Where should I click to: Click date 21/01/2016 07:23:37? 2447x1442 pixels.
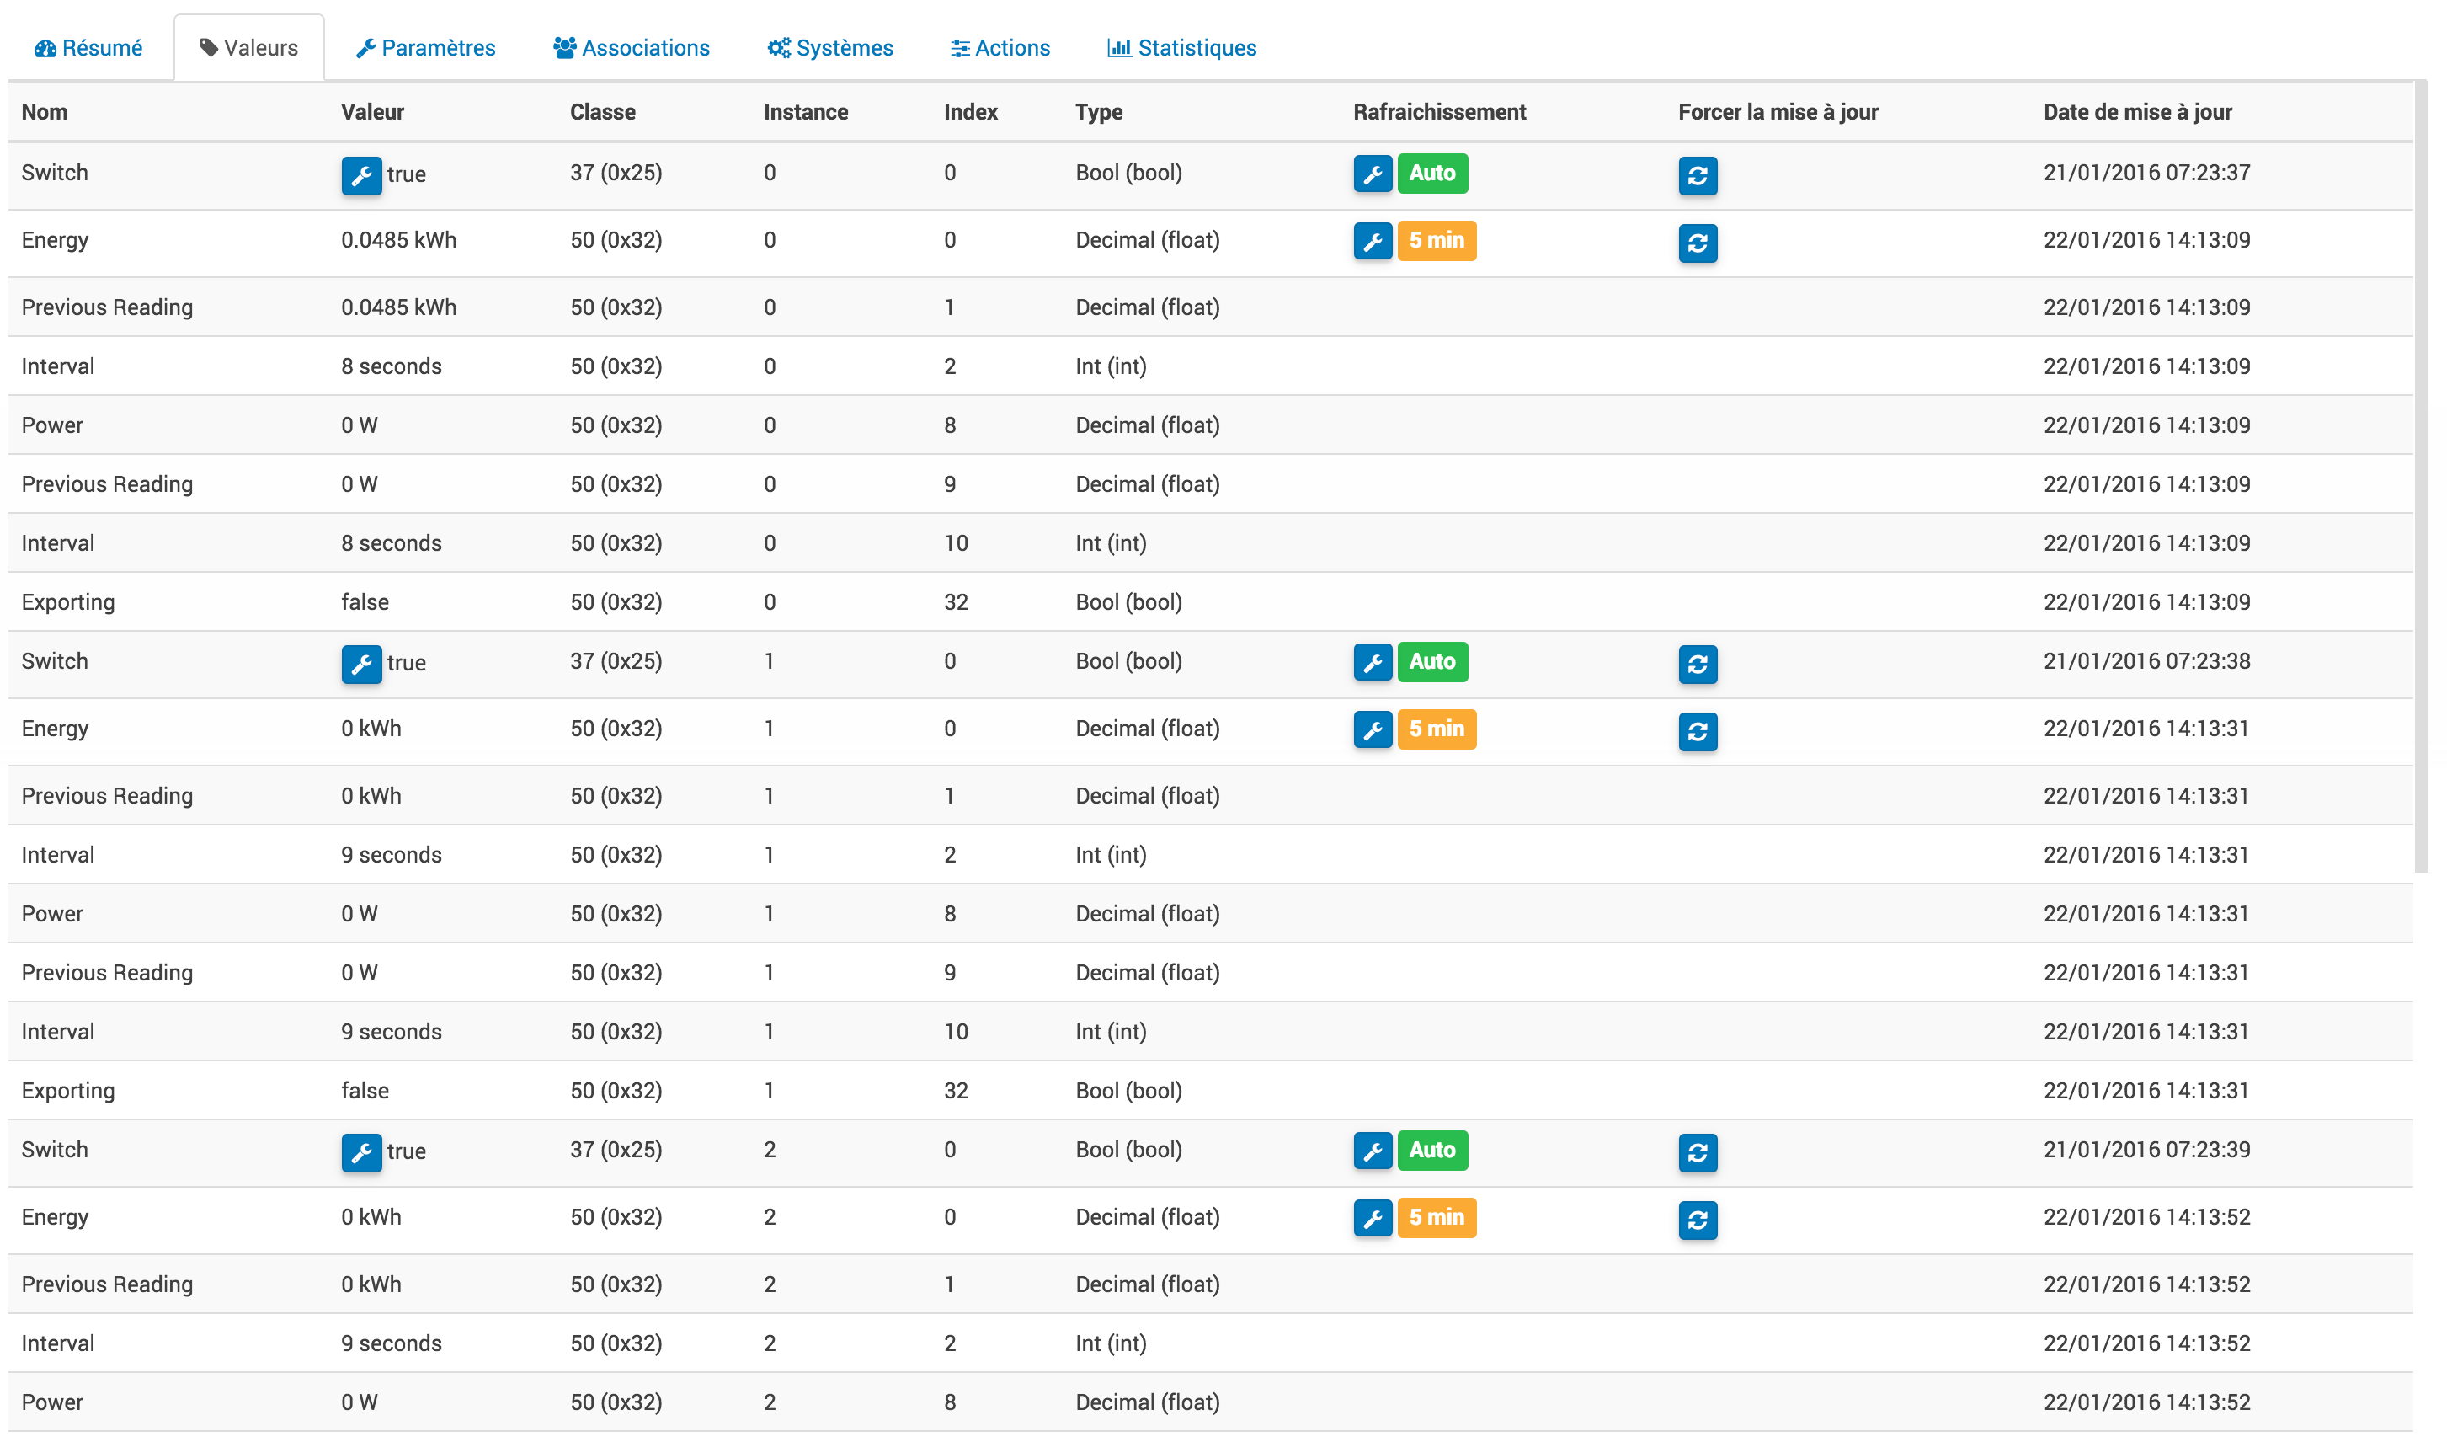pyautogui.click(x=2147, y=173)
